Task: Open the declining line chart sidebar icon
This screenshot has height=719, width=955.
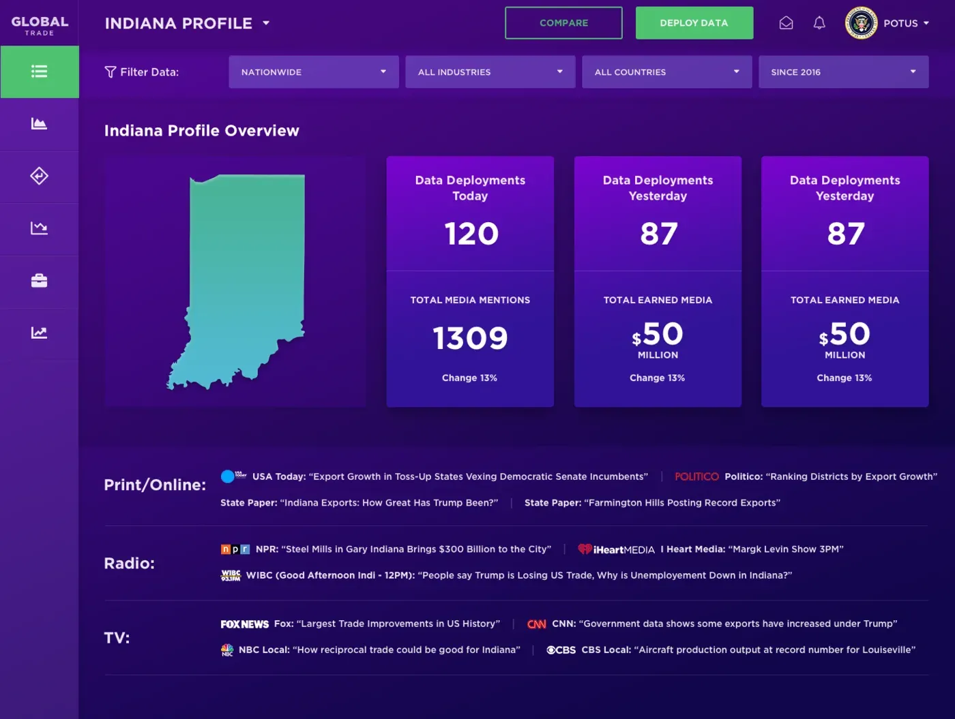Action: 40,228
